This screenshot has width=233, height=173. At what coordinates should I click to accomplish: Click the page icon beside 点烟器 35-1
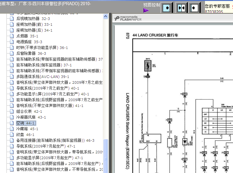point(12,36)
